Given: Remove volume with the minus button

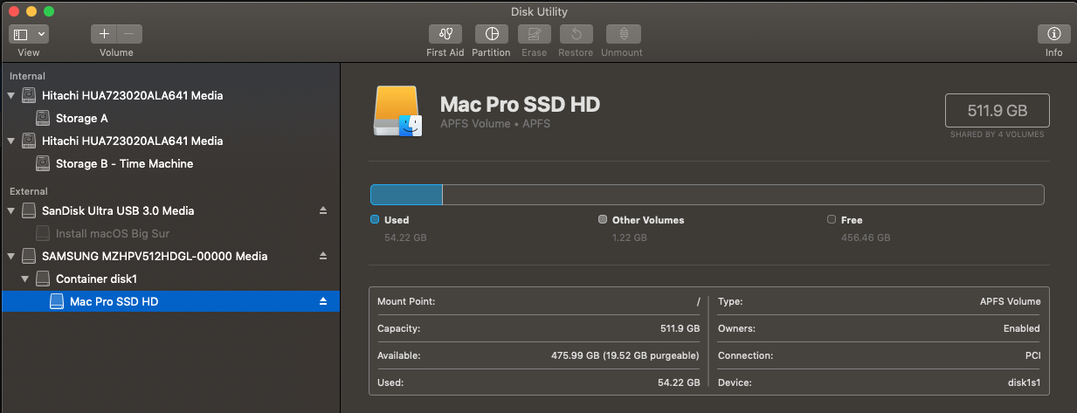Looking at the screenshot, I should [129, 34].
